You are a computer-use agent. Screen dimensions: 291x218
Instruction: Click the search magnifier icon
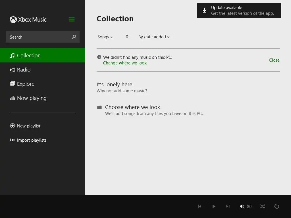(x=74, y=37)
